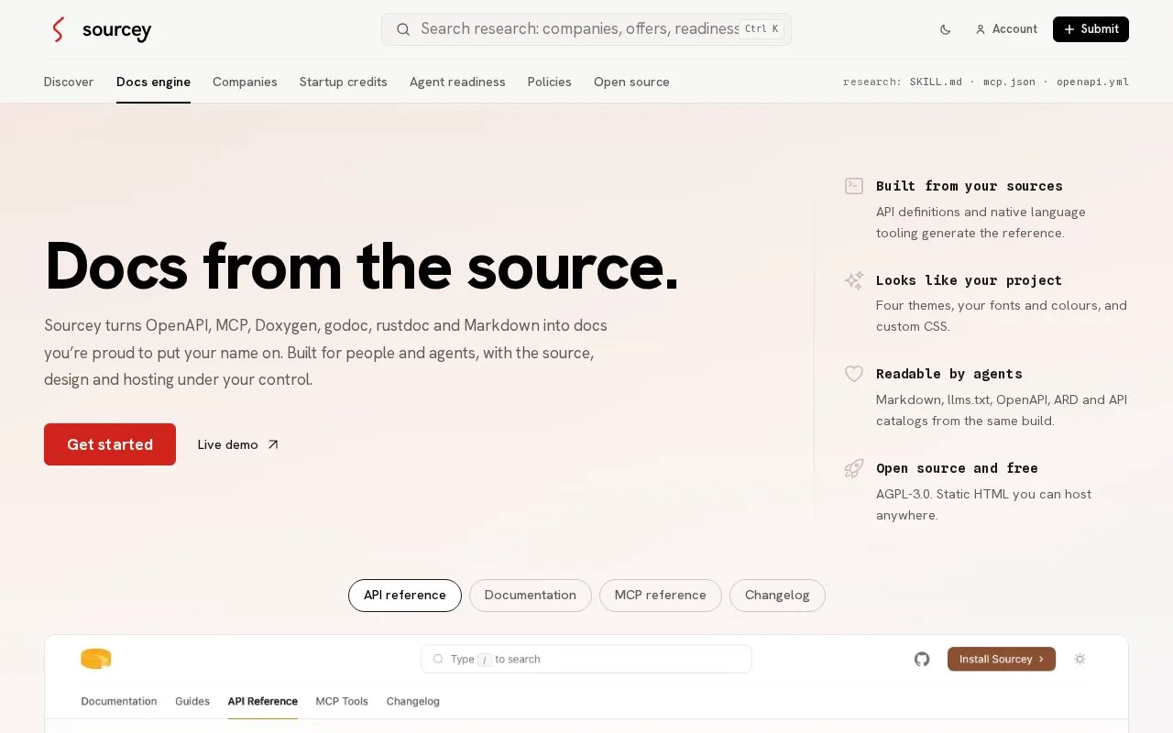
Task: Click the Open source and free heading
Action: 957,468
